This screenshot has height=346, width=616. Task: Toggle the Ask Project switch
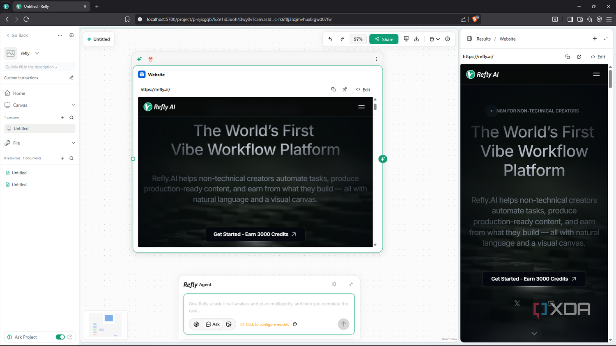pos(60,337)
